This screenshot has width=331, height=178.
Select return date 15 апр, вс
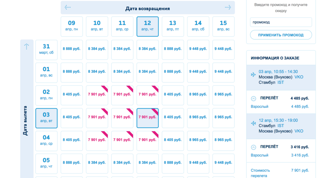point(223,26)
